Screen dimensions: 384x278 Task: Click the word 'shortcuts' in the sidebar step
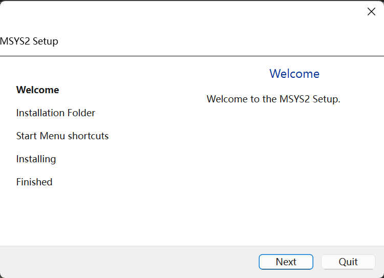[88, 136]
